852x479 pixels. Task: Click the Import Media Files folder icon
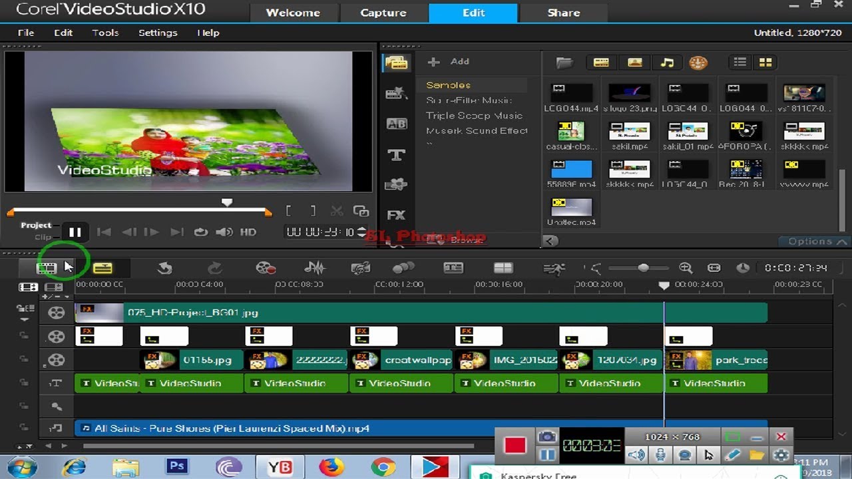click(564, 63)
